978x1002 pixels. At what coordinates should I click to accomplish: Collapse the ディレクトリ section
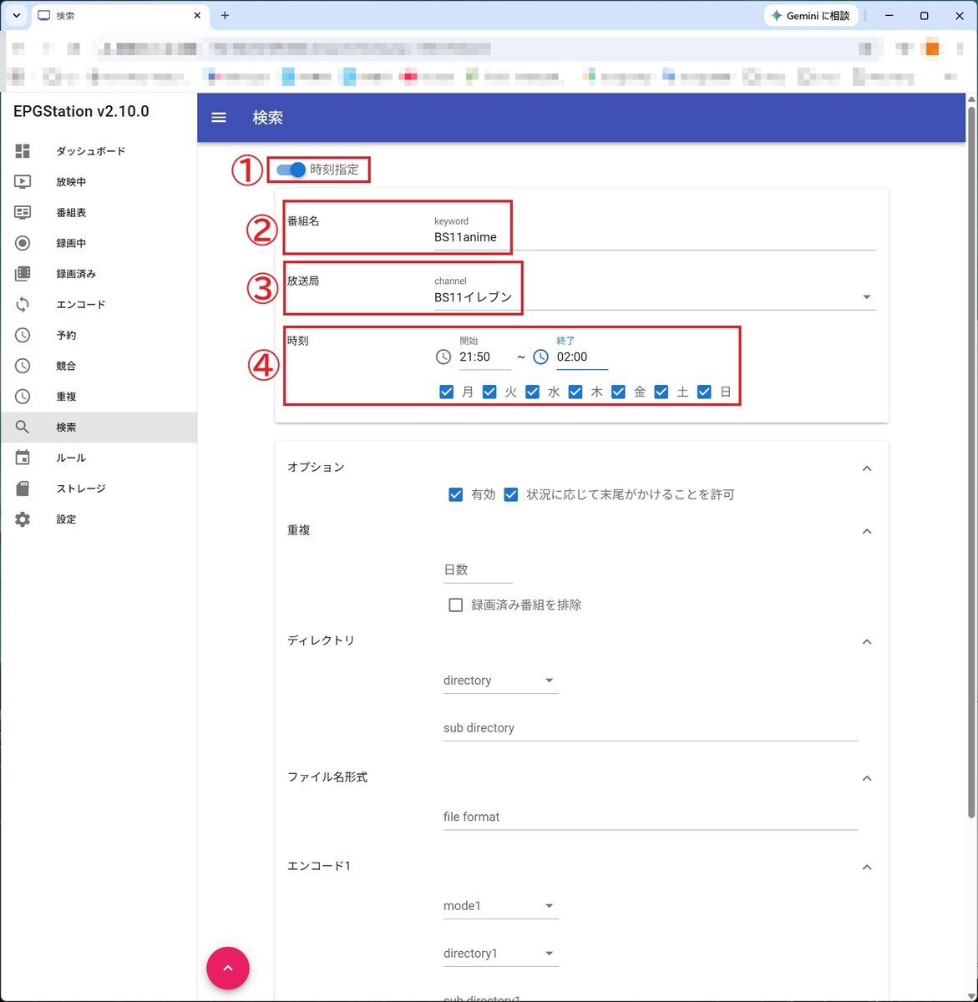click(867, 641)
